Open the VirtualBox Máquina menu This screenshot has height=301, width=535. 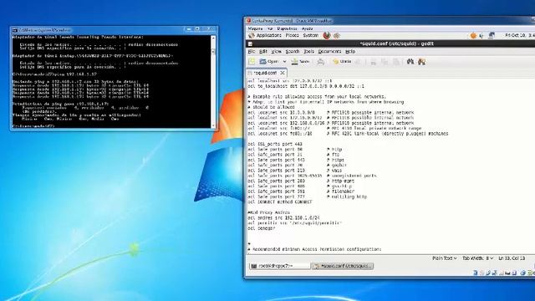point(255,28)
